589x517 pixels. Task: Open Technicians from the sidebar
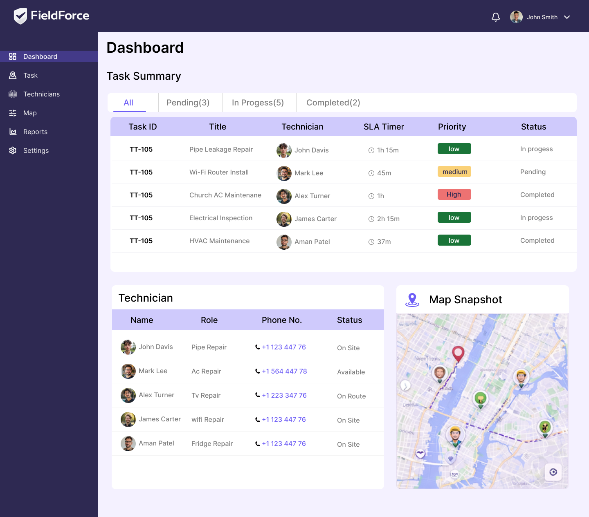(41, 94)
